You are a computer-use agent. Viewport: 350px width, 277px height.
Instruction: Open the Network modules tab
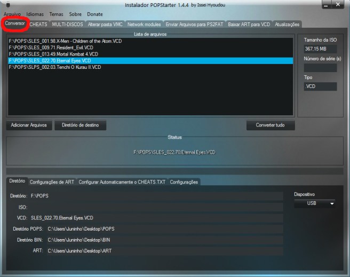(x=144, y=25)
